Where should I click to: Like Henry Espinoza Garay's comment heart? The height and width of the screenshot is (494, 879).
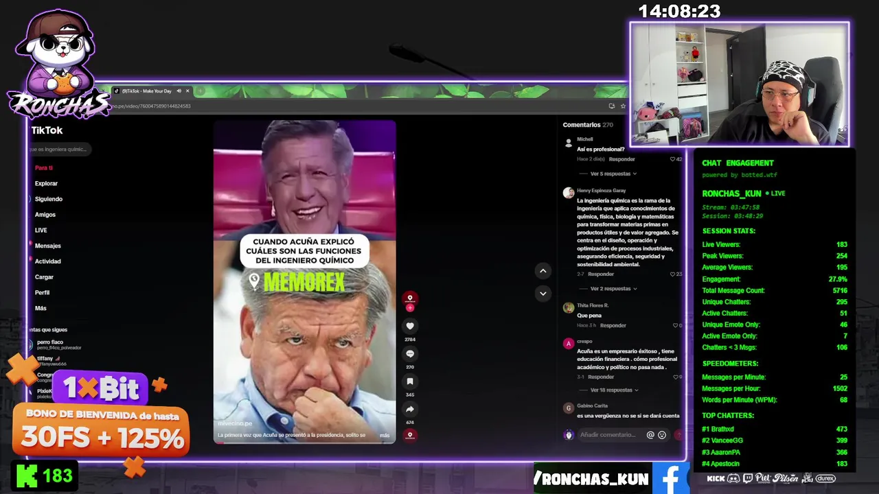pos(673,274)
